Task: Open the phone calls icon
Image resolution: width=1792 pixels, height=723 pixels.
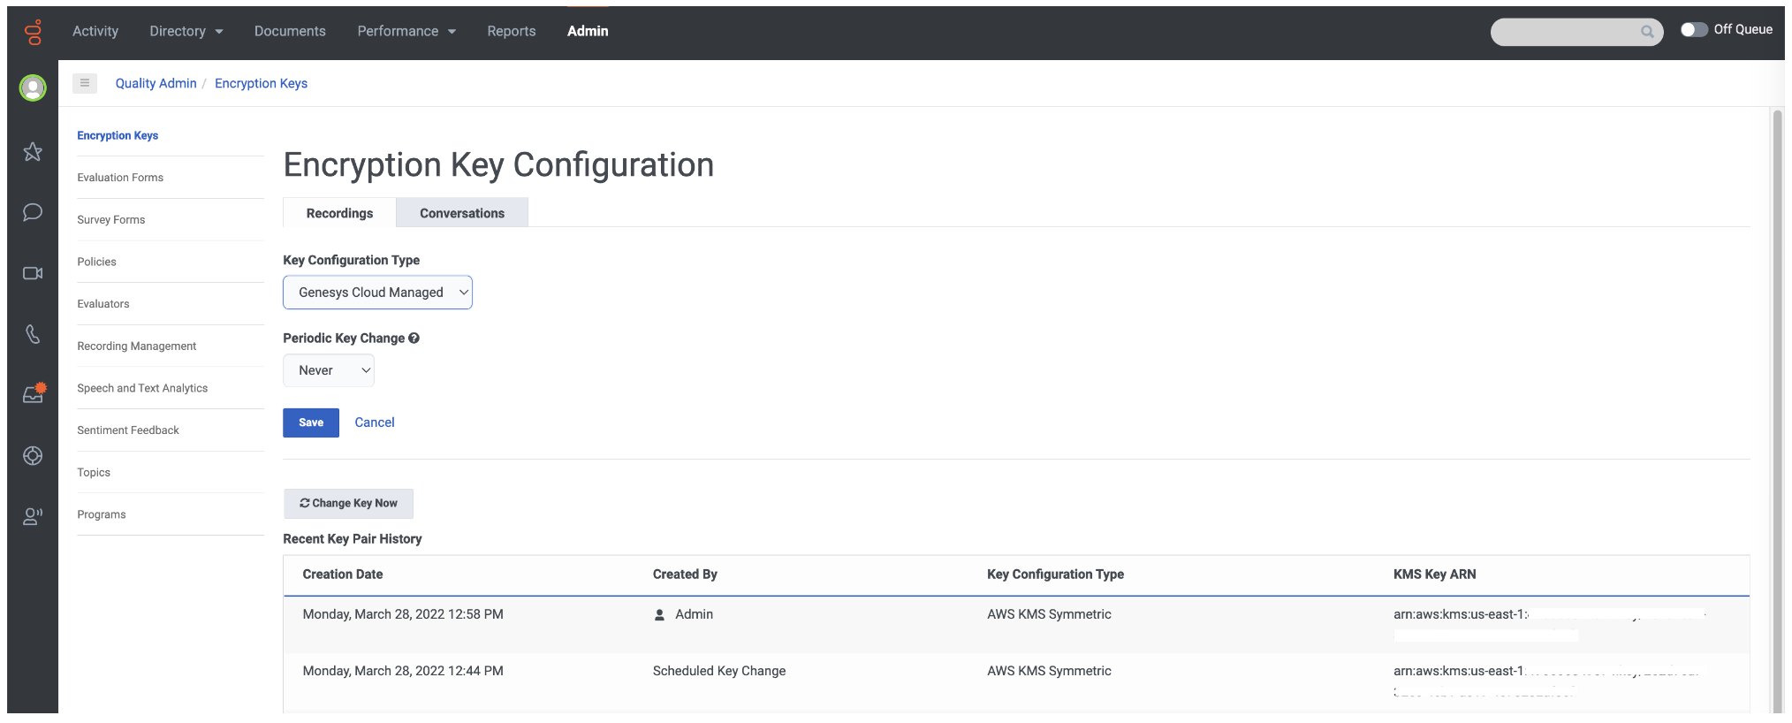Action: tap(33, 334)
